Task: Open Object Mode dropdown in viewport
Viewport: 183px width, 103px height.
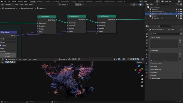Action: (x=11, y=59)
